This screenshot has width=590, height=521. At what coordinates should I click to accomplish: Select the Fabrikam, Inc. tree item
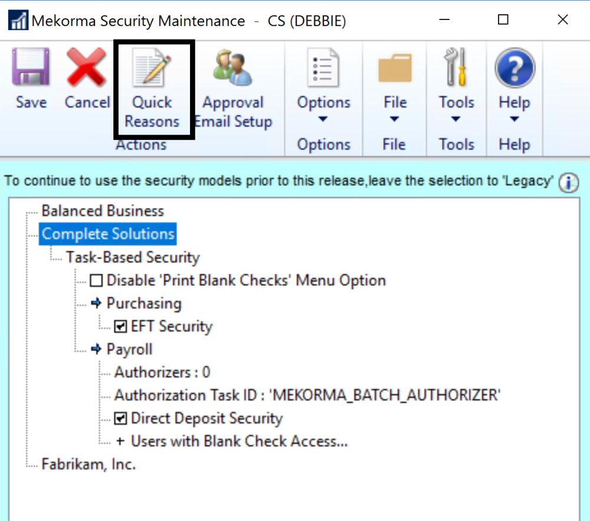point(88,464)
